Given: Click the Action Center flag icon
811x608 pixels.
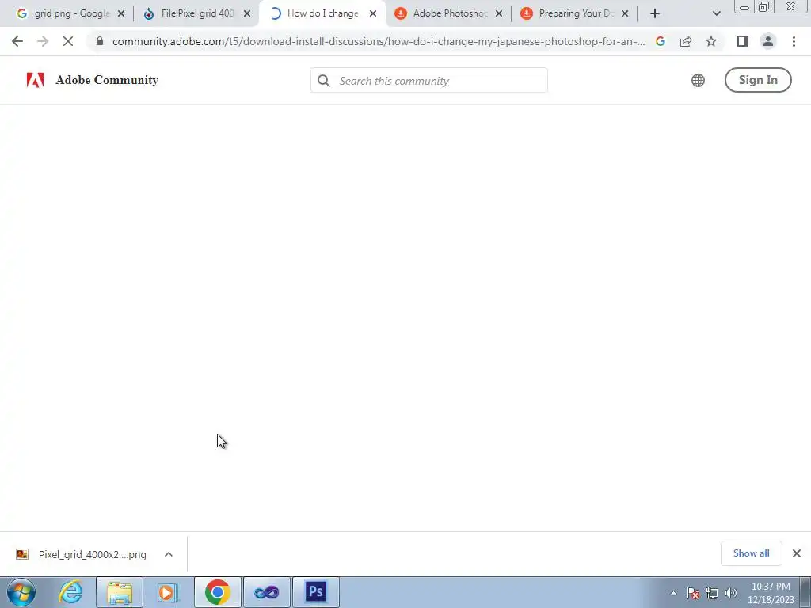Looking at the screenshot, I should click(693, 594).
